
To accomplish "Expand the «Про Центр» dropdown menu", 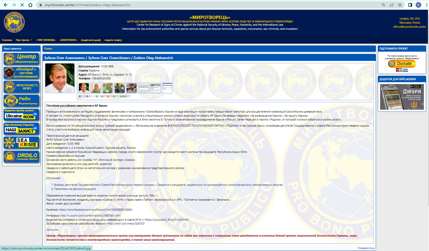I will point(24,40).
